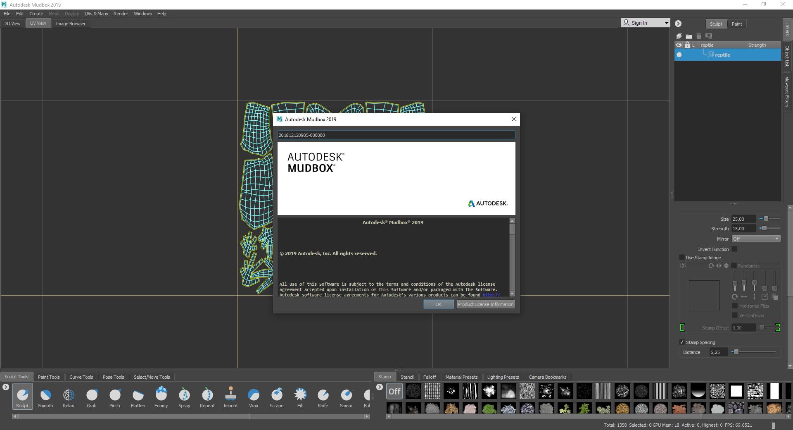Viewport: 793px width, 430px height.
Task: Open the Stencil tab
Action: 407,377
